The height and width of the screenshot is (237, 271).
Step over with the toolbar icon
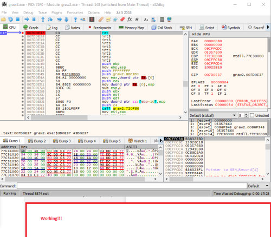click(x=50, y=19)
